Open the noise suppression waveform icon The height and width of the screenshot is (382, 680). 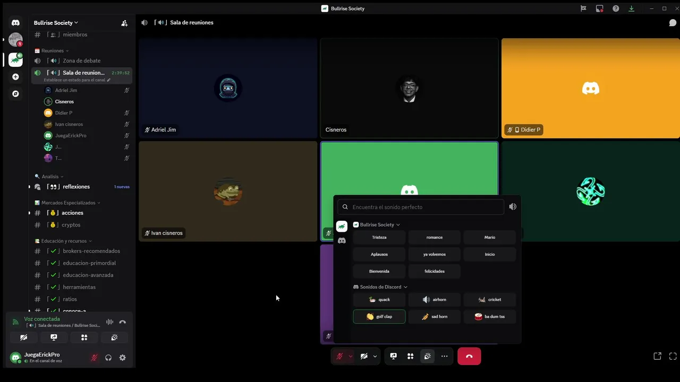click(x=109, y=322)
